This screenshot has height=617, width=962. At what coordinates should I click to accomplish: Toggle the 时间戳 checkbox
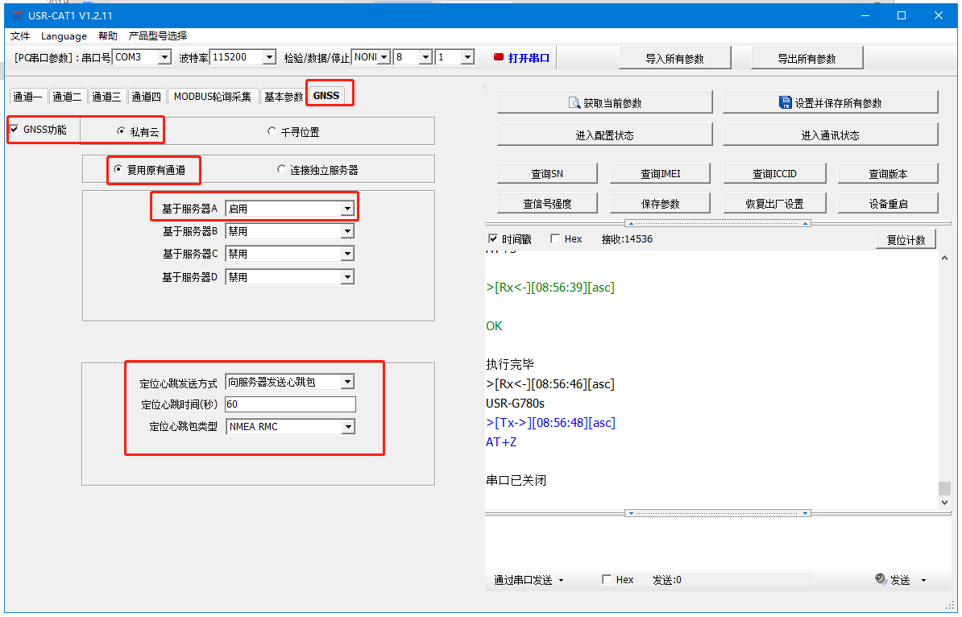pyautogui.click(x=492, y=238)
